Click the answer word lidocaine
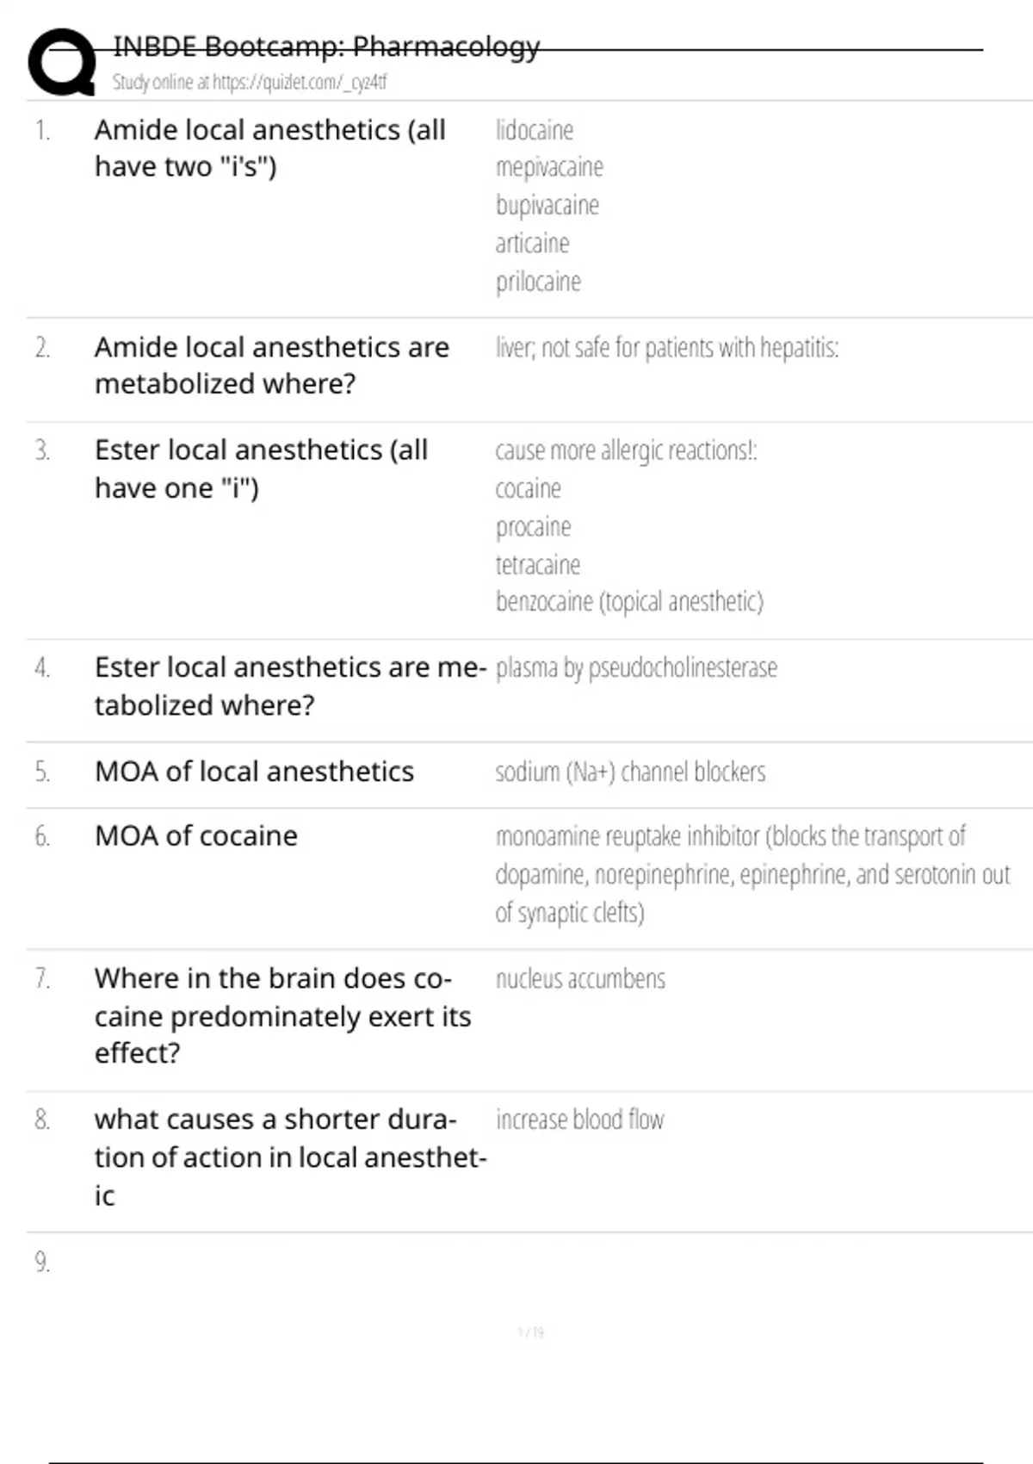The image size is (1033, 1464). (x=535, y=130)
